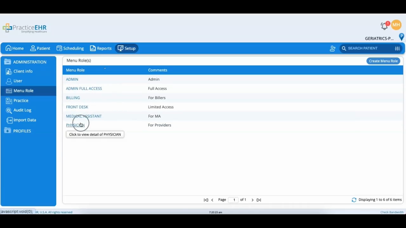Click the search magnifier icon
Image resolution: width=406 pixels, height=228 pixels.
pyautogui.click(x=344, y=48)
